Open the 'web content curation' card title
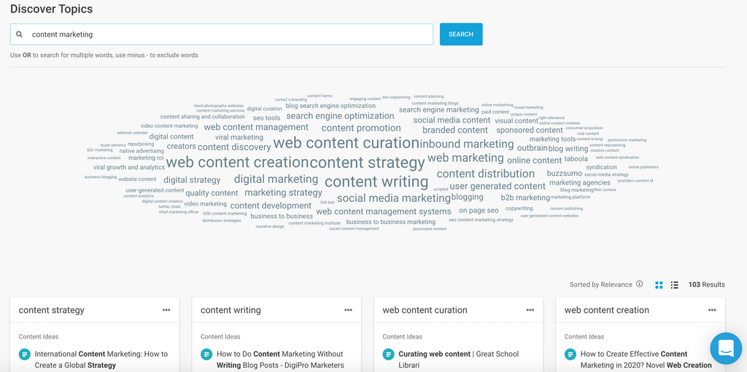 pos(425,310)
